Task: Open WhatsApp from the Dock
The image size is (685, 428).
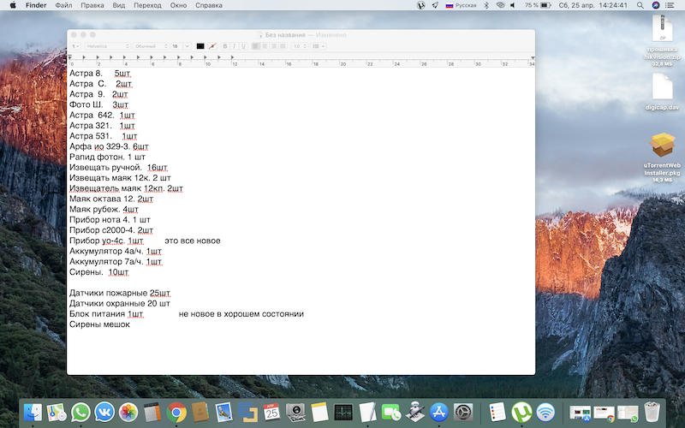Action: 81,413
